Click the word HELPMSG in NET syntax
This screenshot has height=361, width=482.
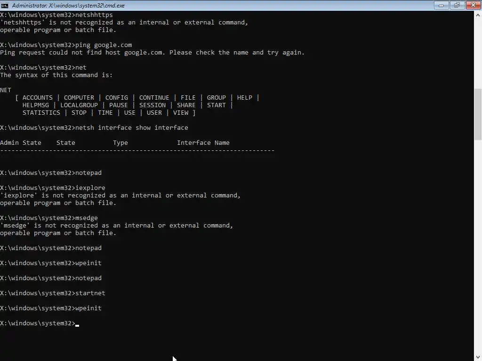[x=36, y=105]
